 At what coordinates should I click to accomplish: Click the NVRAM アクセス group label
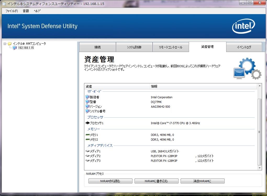point(95,174)
